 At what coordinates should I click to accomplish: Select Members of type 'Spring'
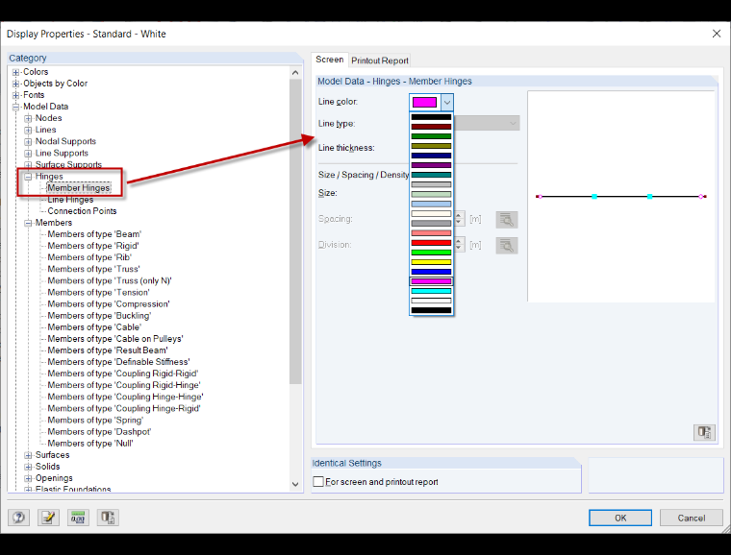95,420
